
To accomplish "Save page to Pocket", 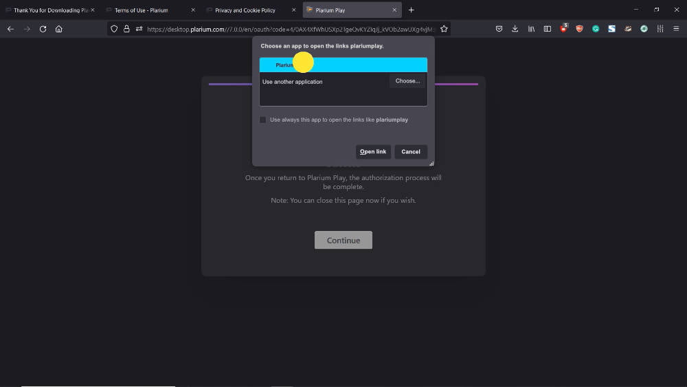I will click(499, 29).
